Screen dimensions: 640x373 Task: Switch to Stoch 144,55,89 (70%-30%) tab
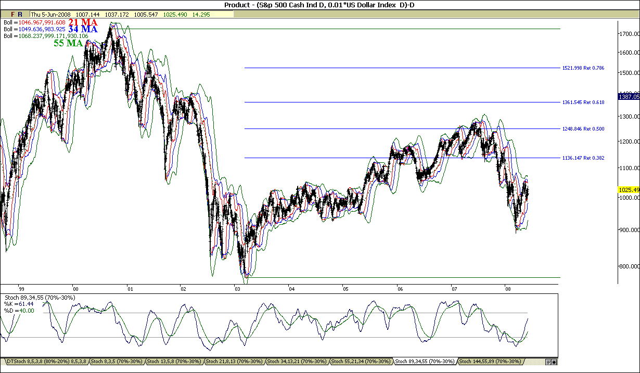click(x=490, y=361)
